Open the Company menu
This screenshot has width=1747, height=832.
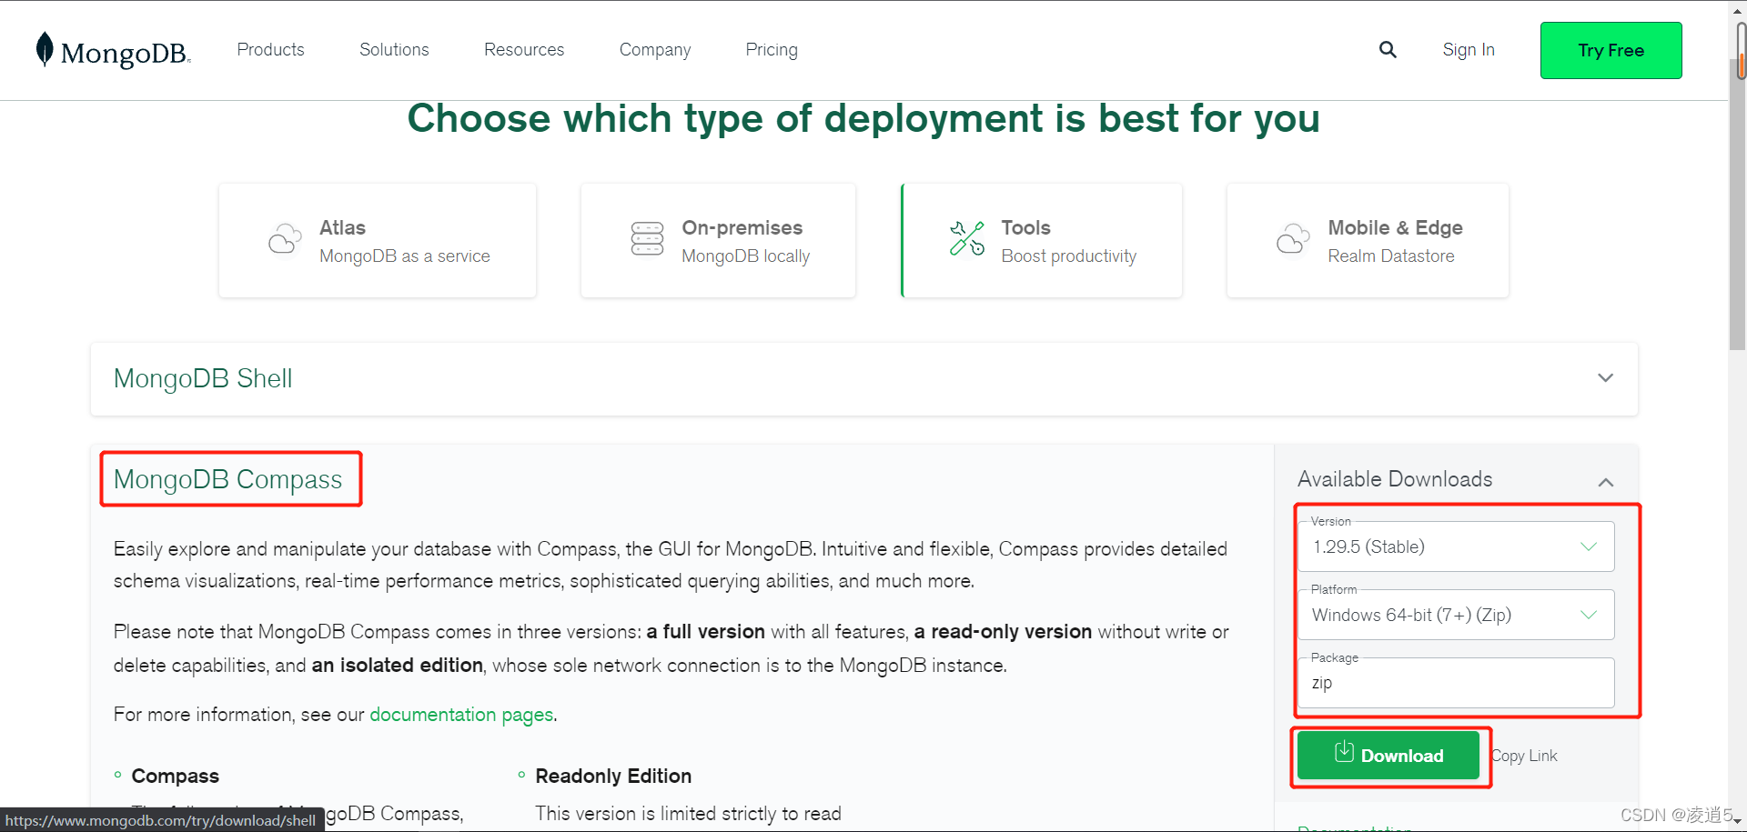pos(655,49)
